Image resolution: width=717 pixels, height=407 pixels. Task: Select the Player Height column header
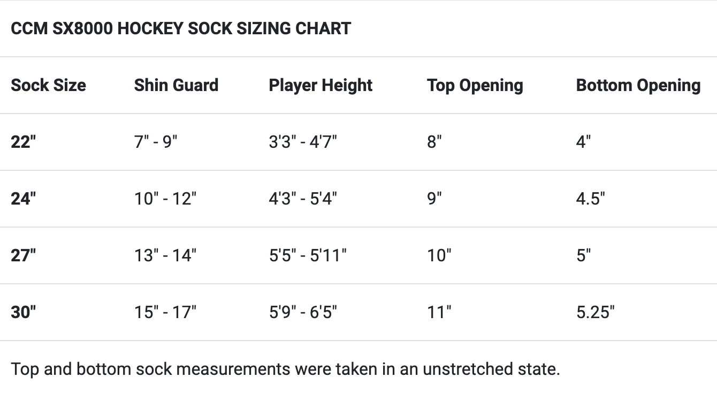tap(321, 85)
